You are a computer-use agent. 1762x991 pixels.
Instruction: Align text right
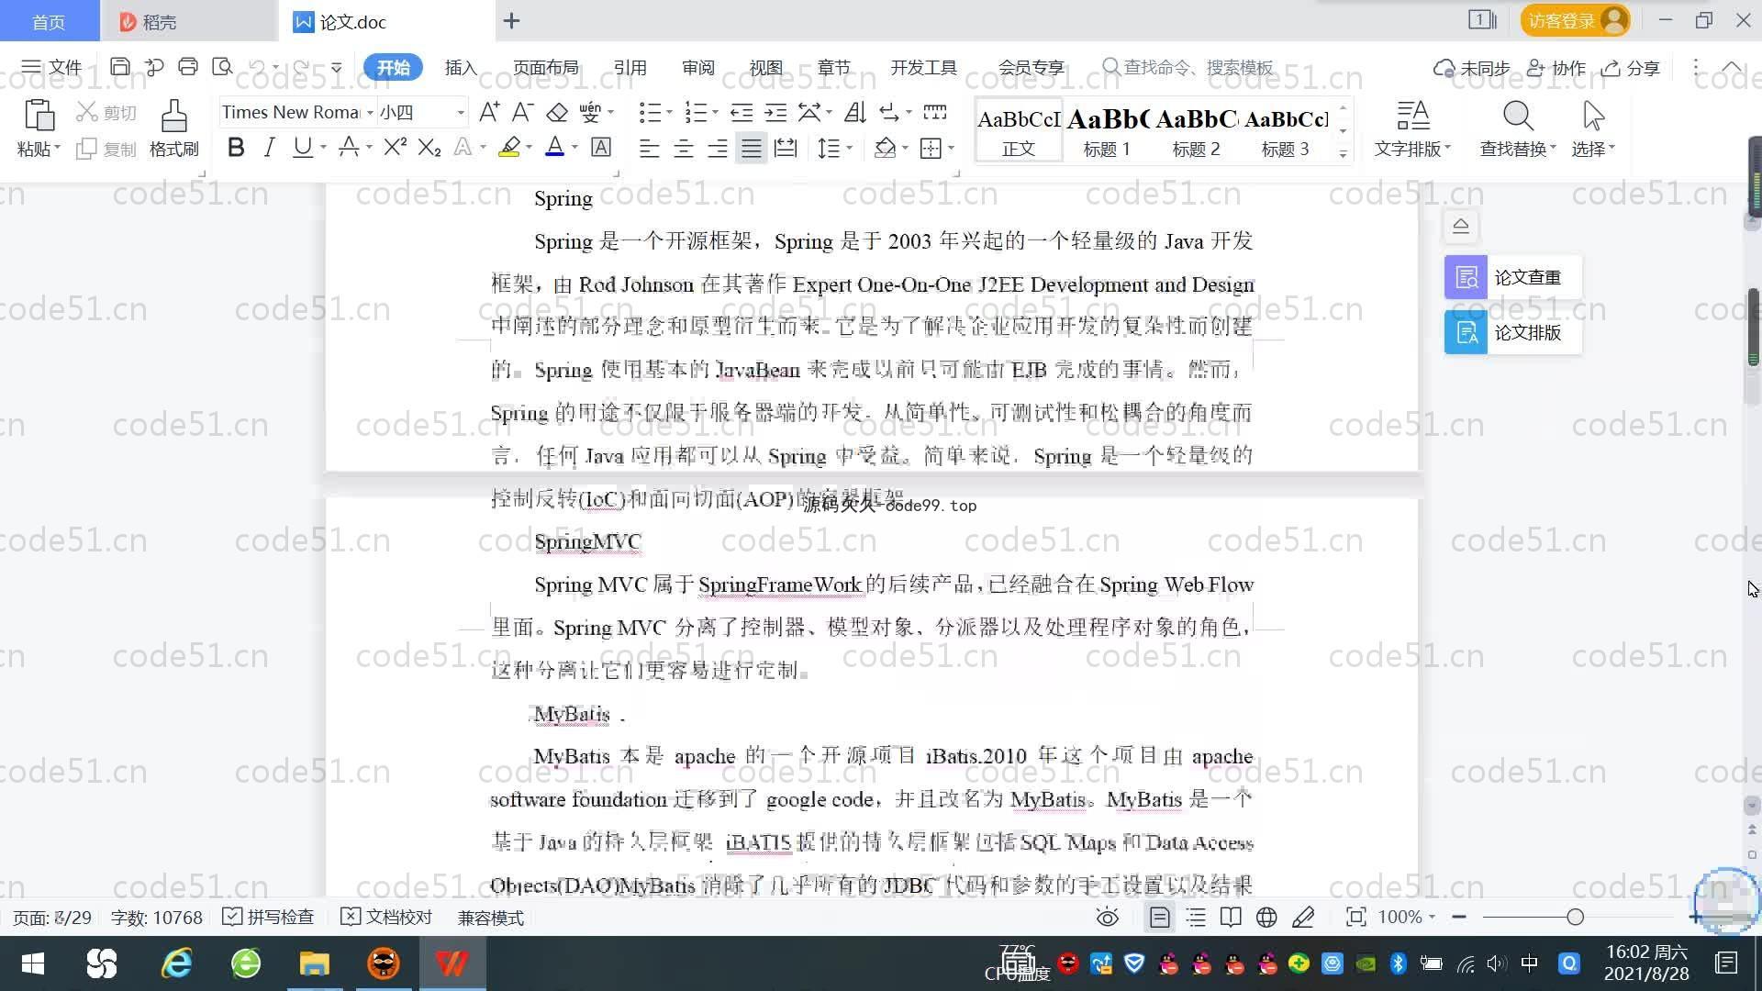pos(718,148)
